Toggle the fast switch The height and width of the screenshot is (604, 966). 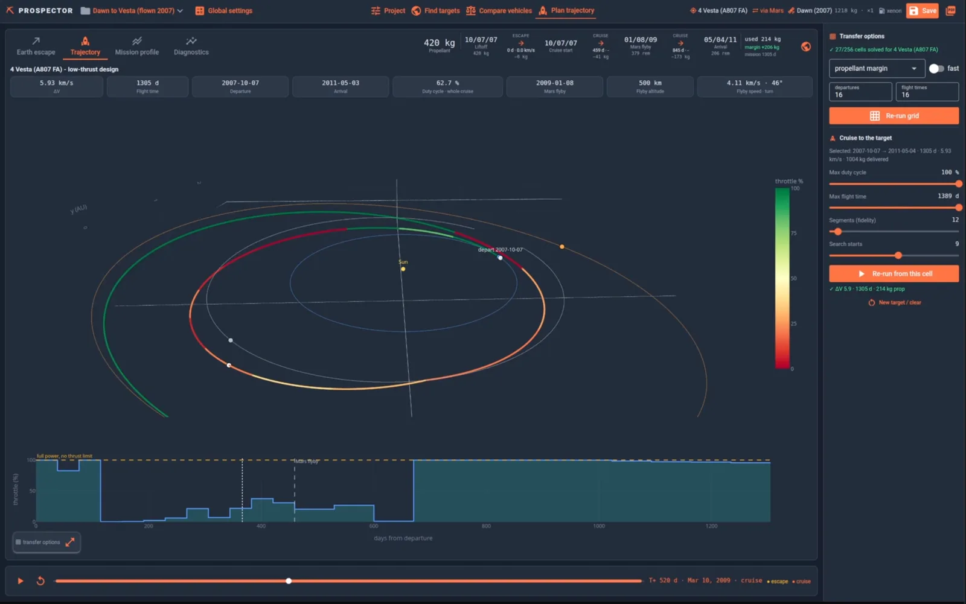936,68
